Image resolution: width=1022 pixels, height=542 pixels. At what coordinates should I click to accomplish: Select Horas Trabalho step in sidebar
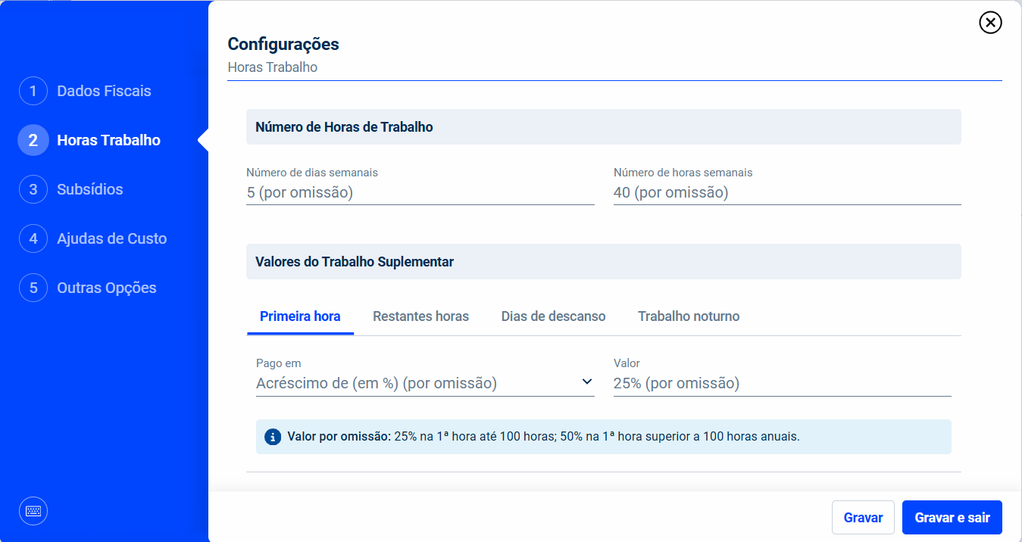point(108,140)
